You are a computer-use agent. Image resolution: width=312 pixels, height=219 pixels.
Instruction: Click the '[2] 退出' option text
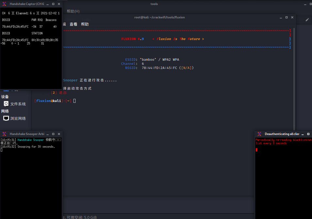59,92
